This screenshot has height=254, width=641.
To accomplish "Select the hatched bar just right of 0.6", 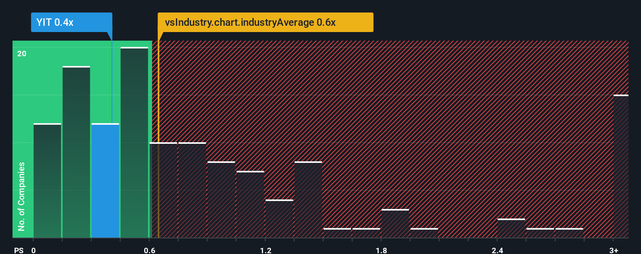I will [x=163, y=190].
